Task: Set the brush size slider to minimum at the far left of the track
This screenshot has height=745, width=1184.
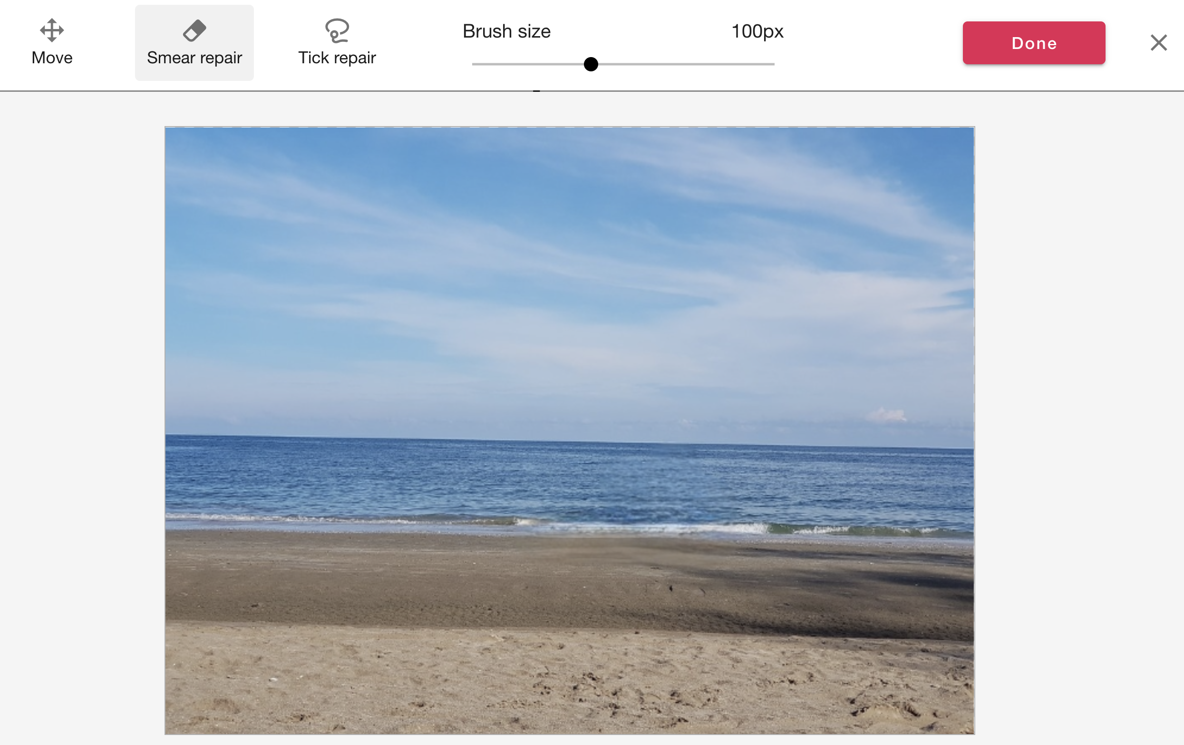Action: pos(474,64)
